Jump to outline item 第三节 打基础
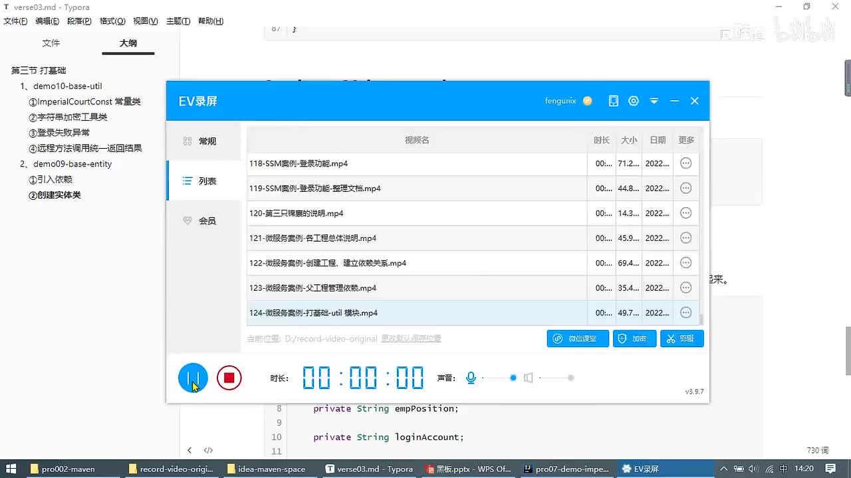This screenshot has width=851, height=478. (39, 70)
